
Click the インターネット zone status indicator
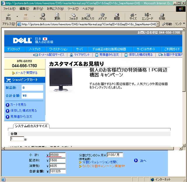point(161,179)
